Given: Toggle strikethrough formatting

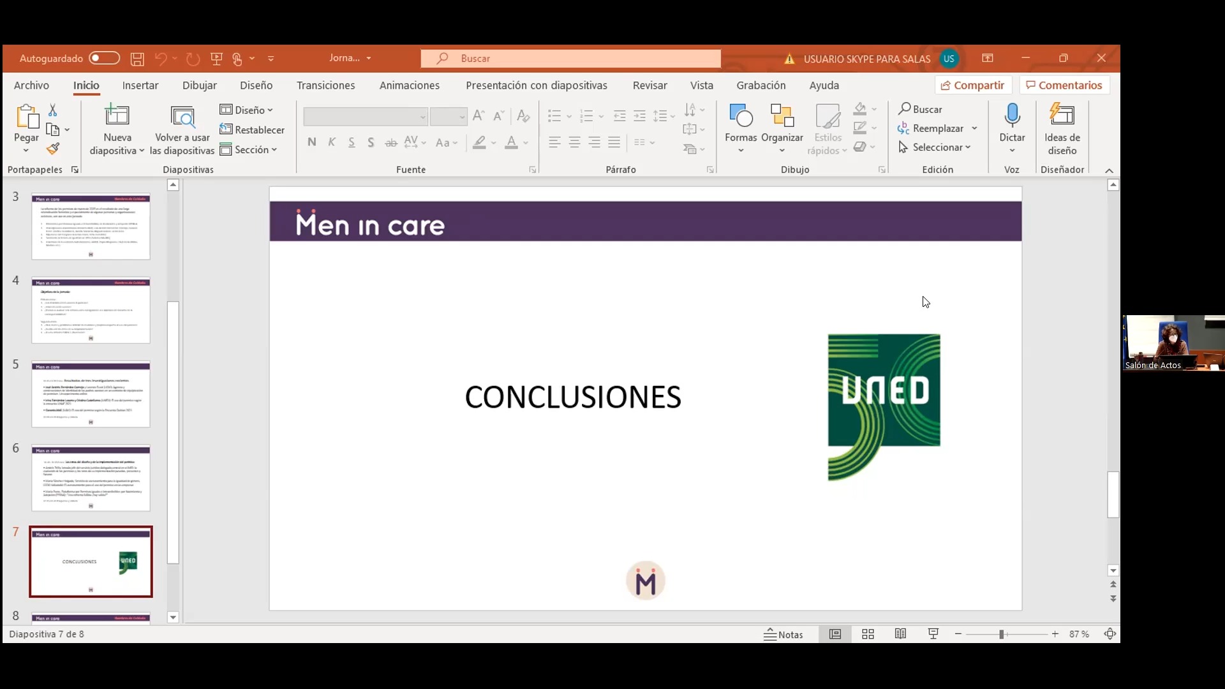Looking at the screenshot, I should [391, 142].
